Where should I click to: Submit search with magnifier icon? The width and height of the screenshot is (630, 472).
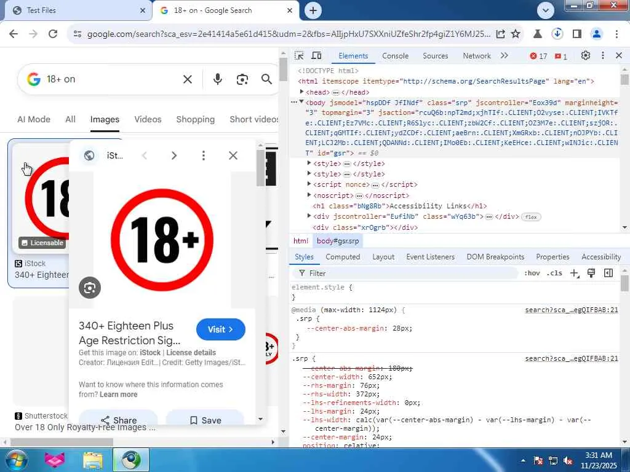[x=266, y=79]
